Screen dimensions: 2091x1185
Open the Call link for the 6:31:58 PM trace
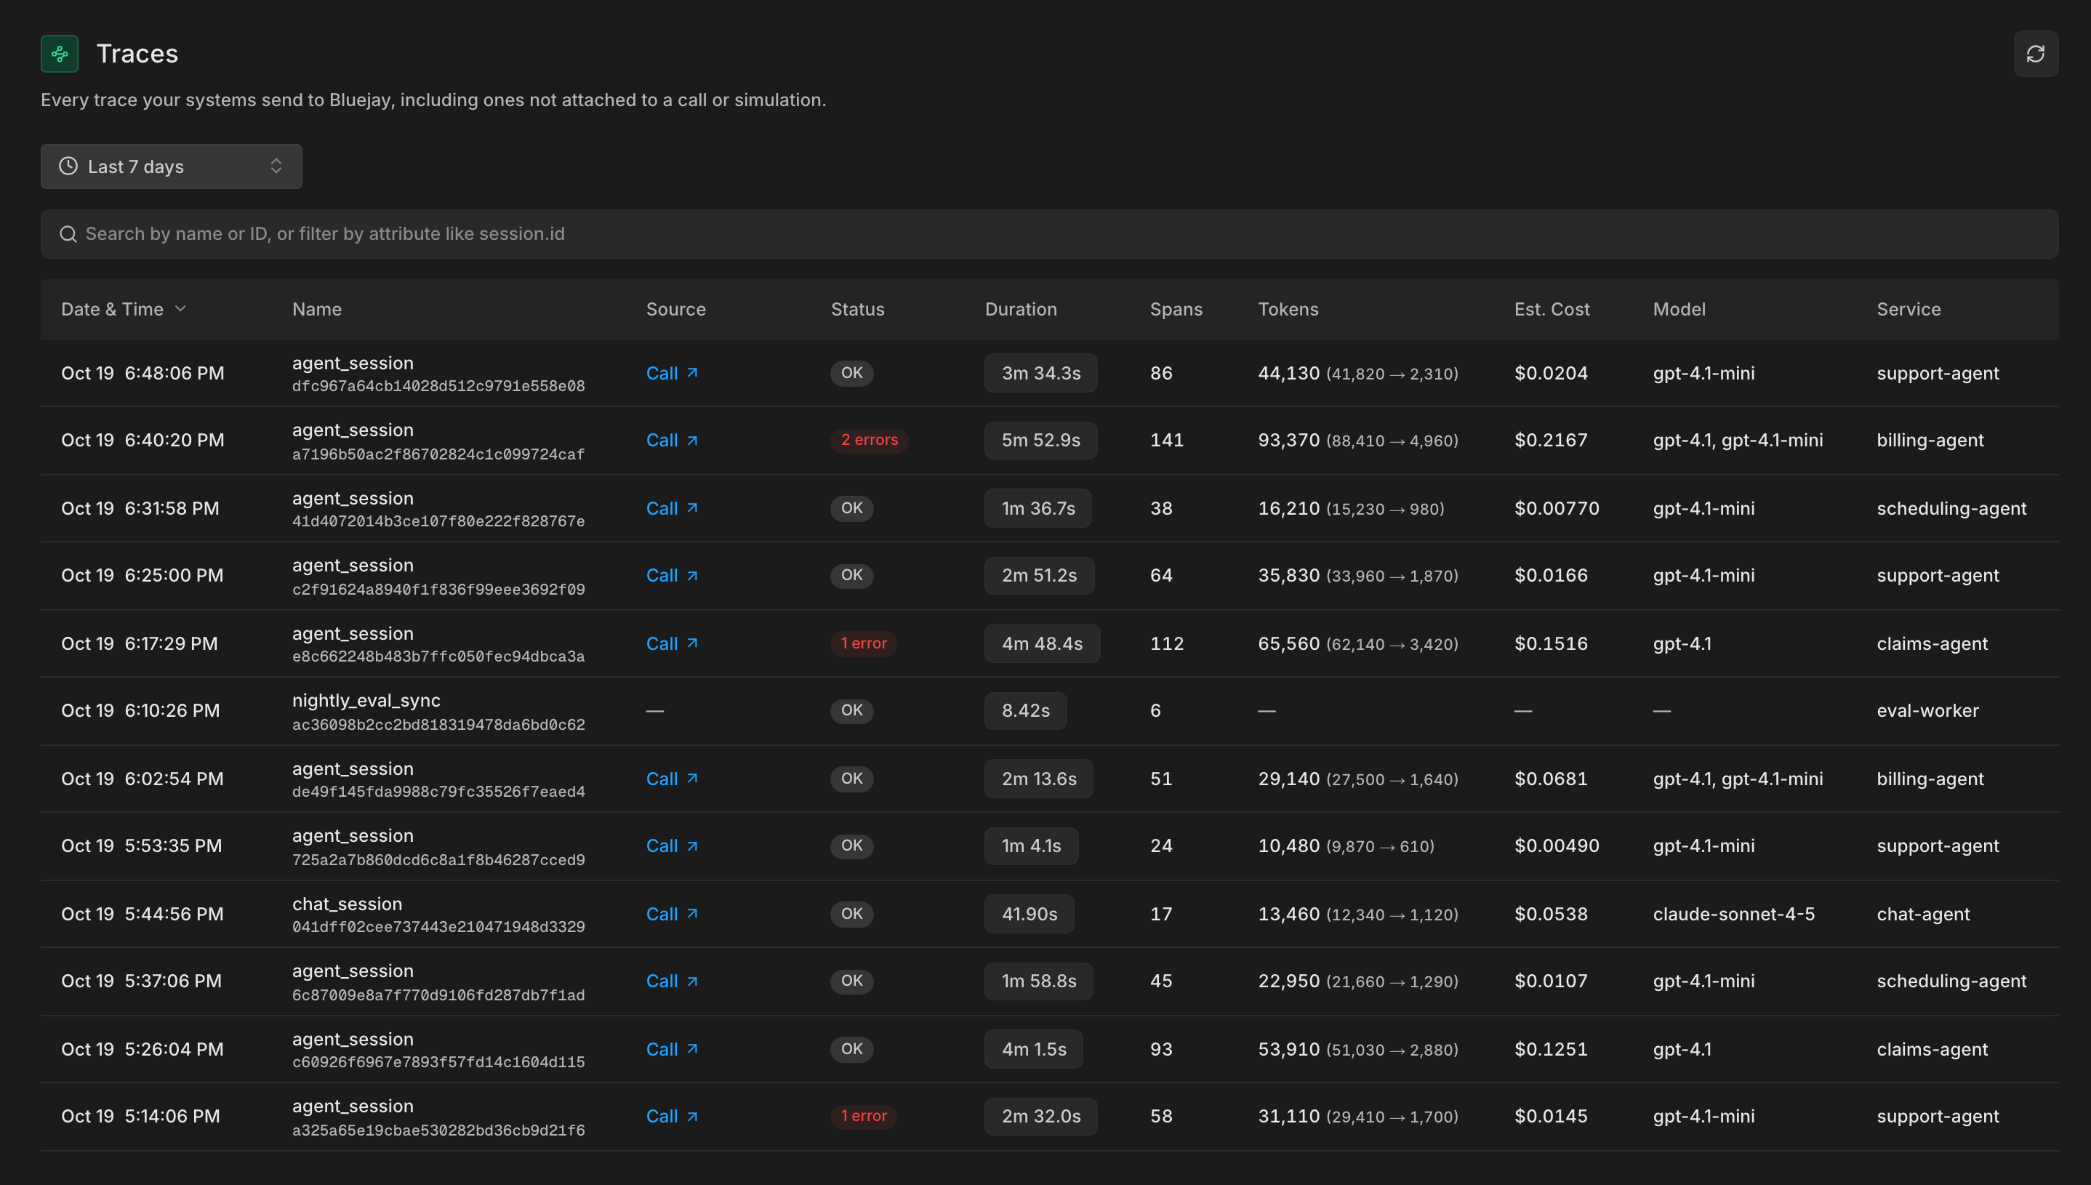click(673, 508)
